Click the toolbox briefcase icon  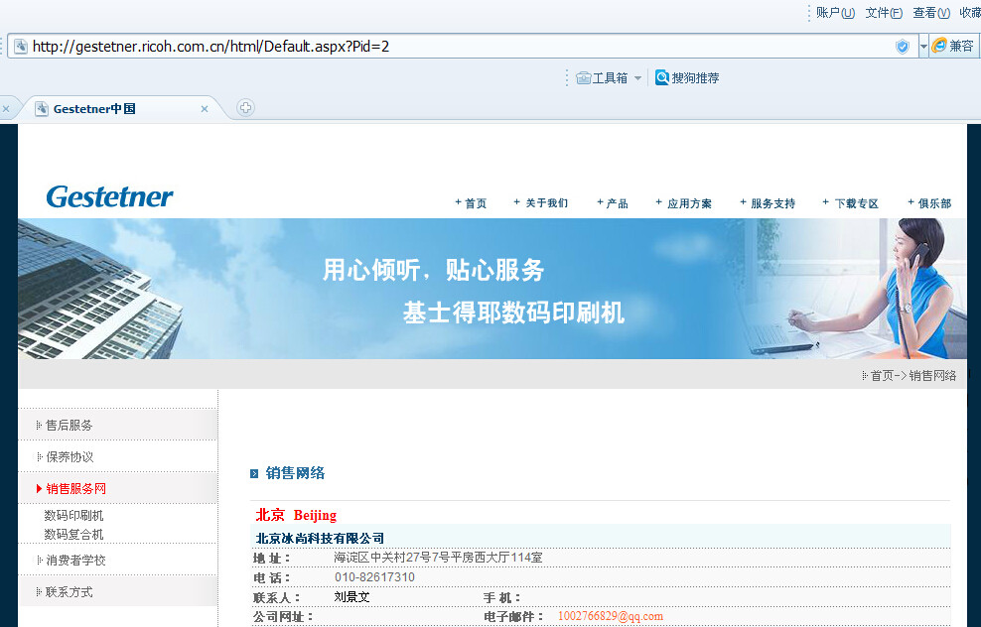tap(583, 78)
